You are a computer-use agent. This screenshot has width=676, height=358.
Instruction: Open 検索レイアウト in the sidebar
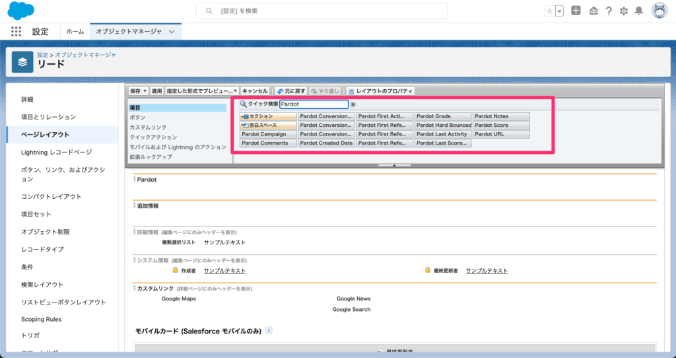[42, 285]
